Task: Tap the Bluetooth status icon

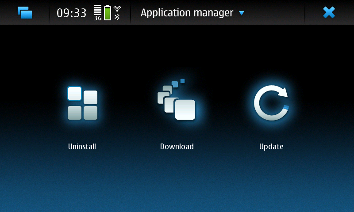Action: (x=117, y=17)
